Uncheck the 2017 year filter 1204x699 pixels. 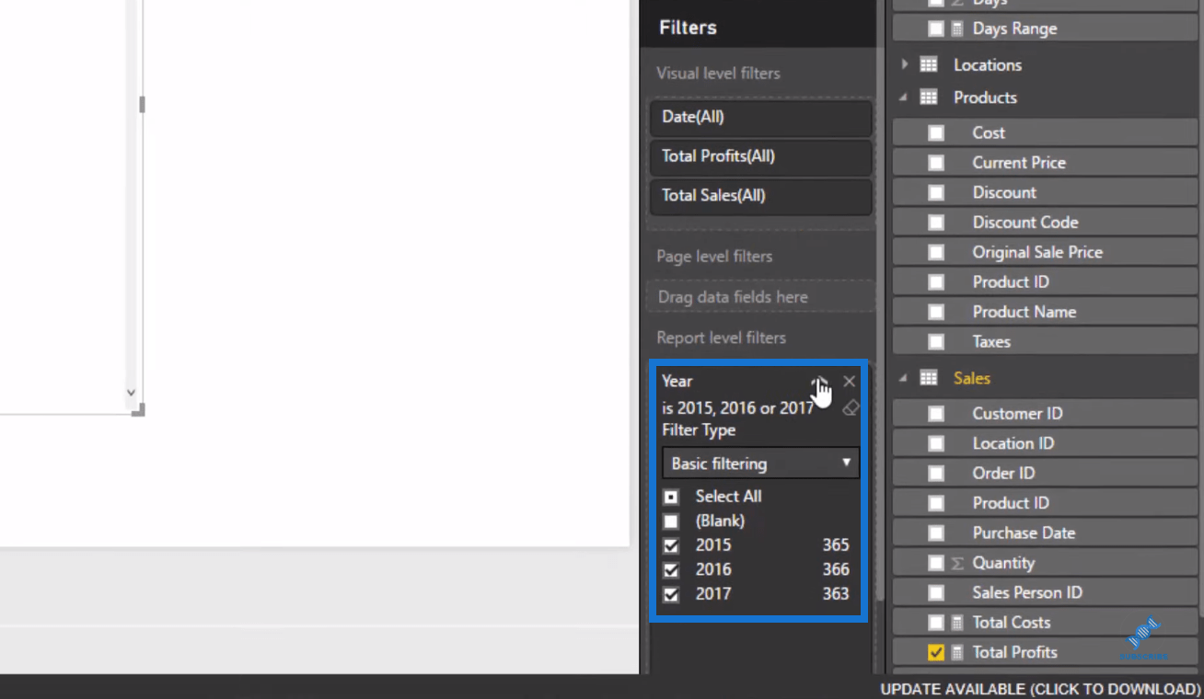[671, 594]
